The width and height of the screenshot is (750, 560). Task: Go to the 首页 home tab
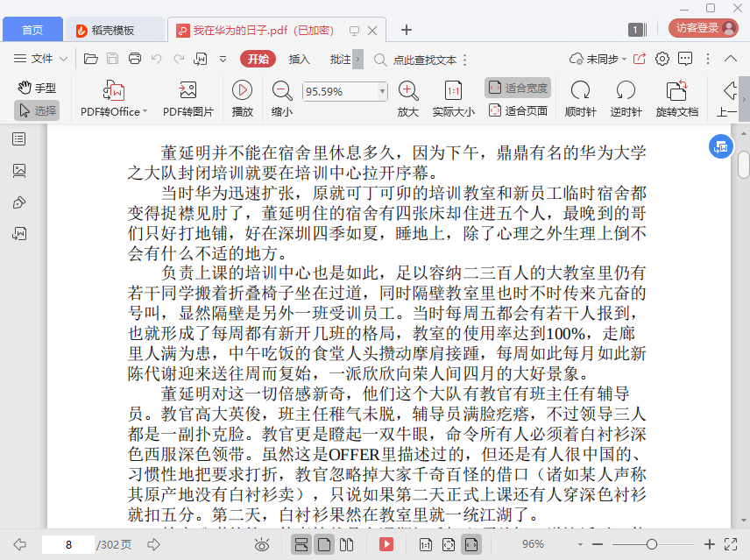32,30
